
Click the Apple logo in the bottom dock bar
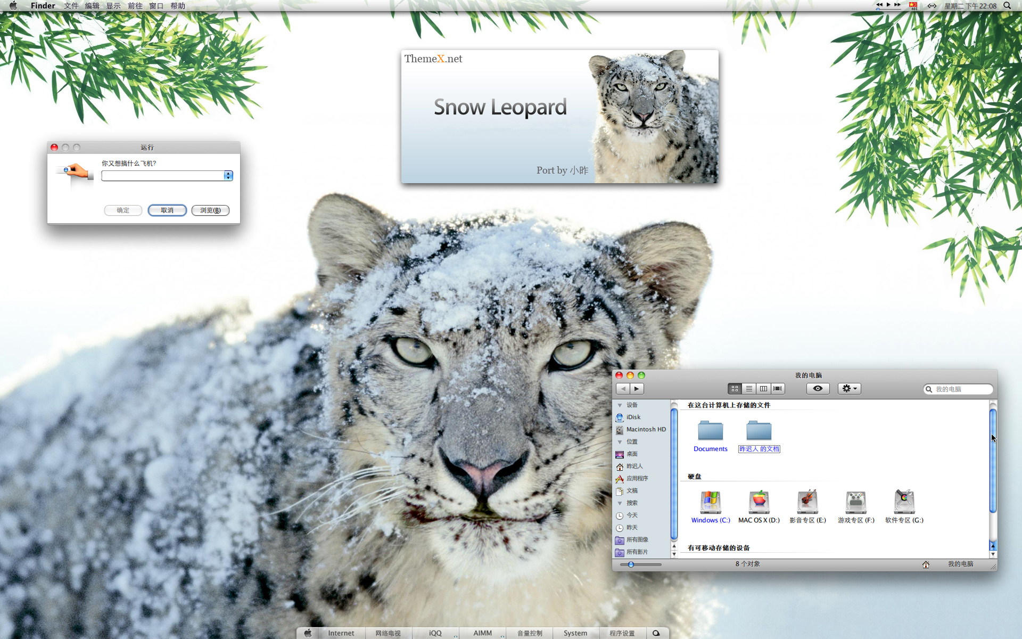pos(308,633)
